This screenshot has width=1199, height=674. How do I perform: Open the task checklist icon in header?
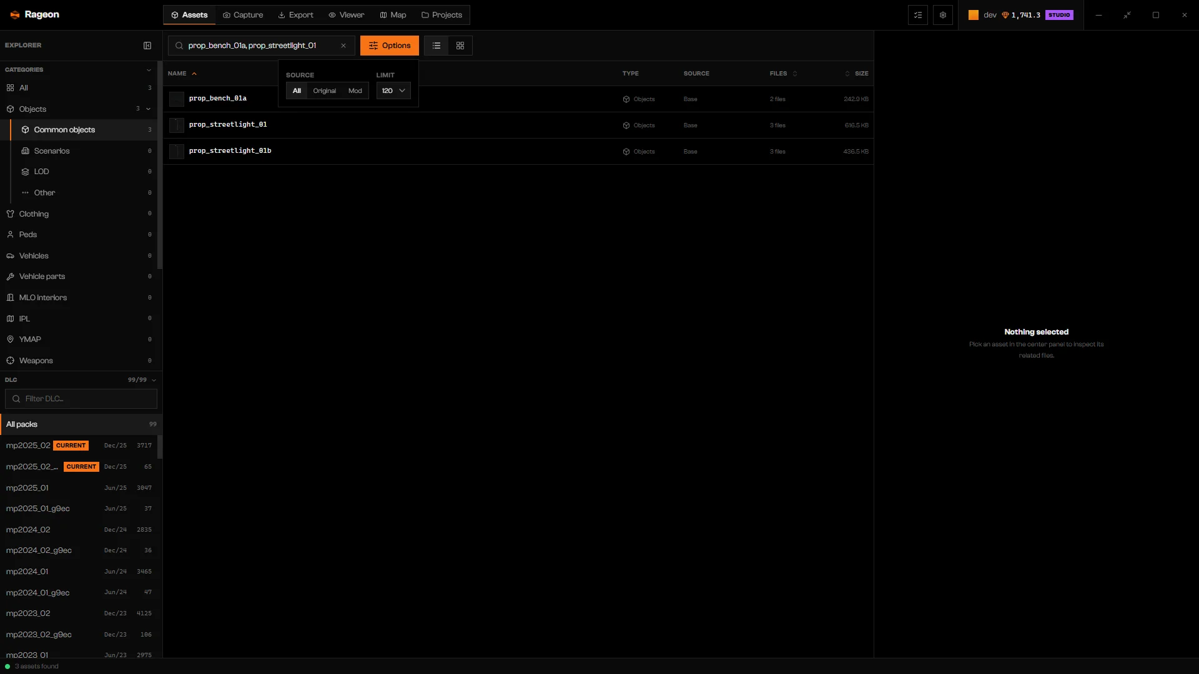(x=918, y=15)
